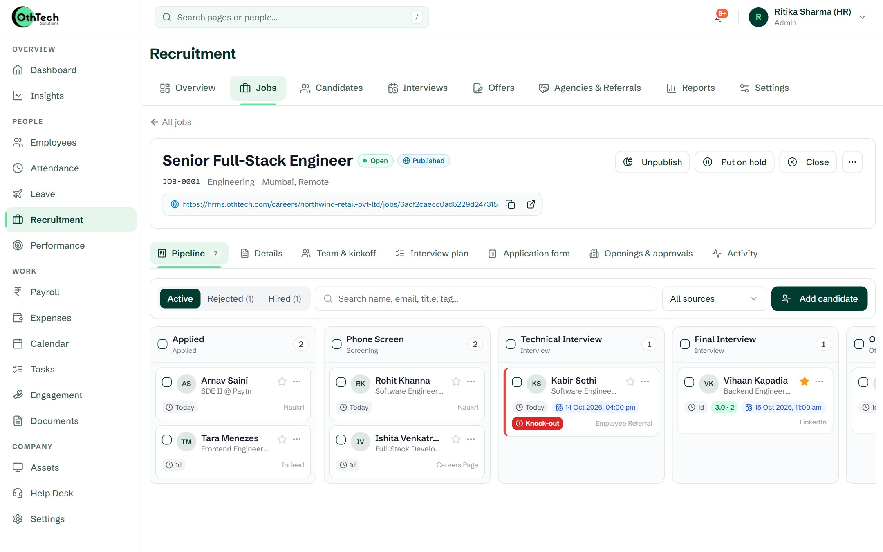883x552 pixels.
Task: Star Kabir Sethi candidate
Action: [630, 381]
